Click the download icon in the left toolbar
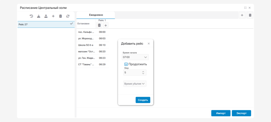The image size is (271, 122). coord(39,16)
